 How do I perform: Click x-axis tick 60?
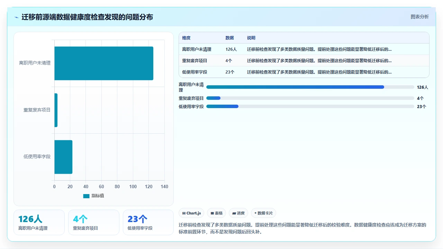(x=101, y=187)
